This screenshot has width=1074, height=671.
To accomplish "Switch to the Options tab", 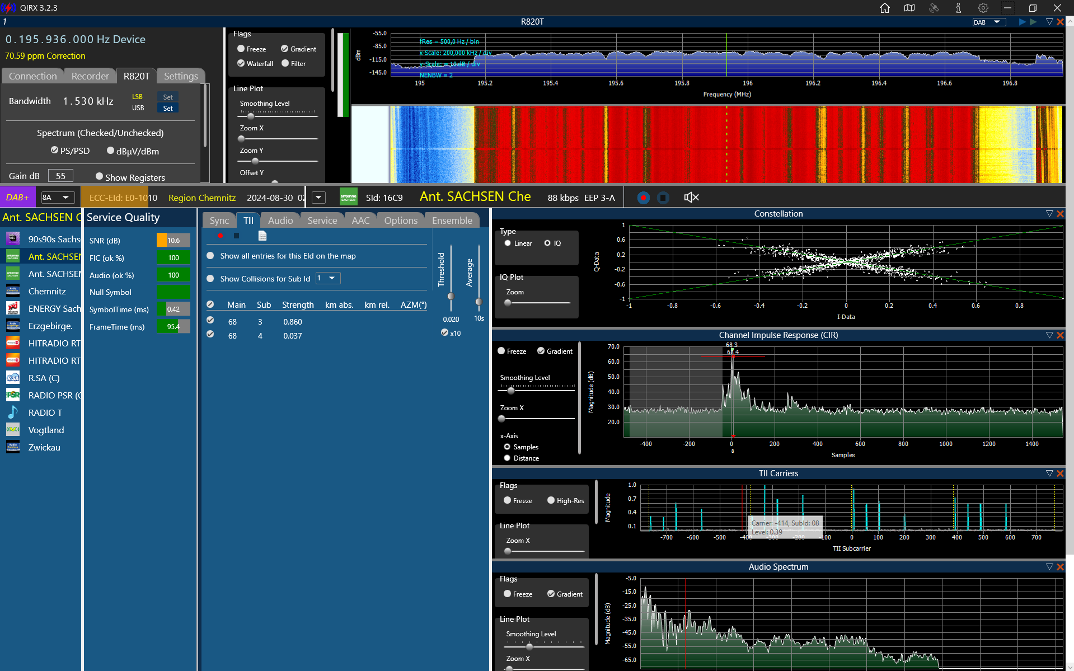I will click(401, 220).
